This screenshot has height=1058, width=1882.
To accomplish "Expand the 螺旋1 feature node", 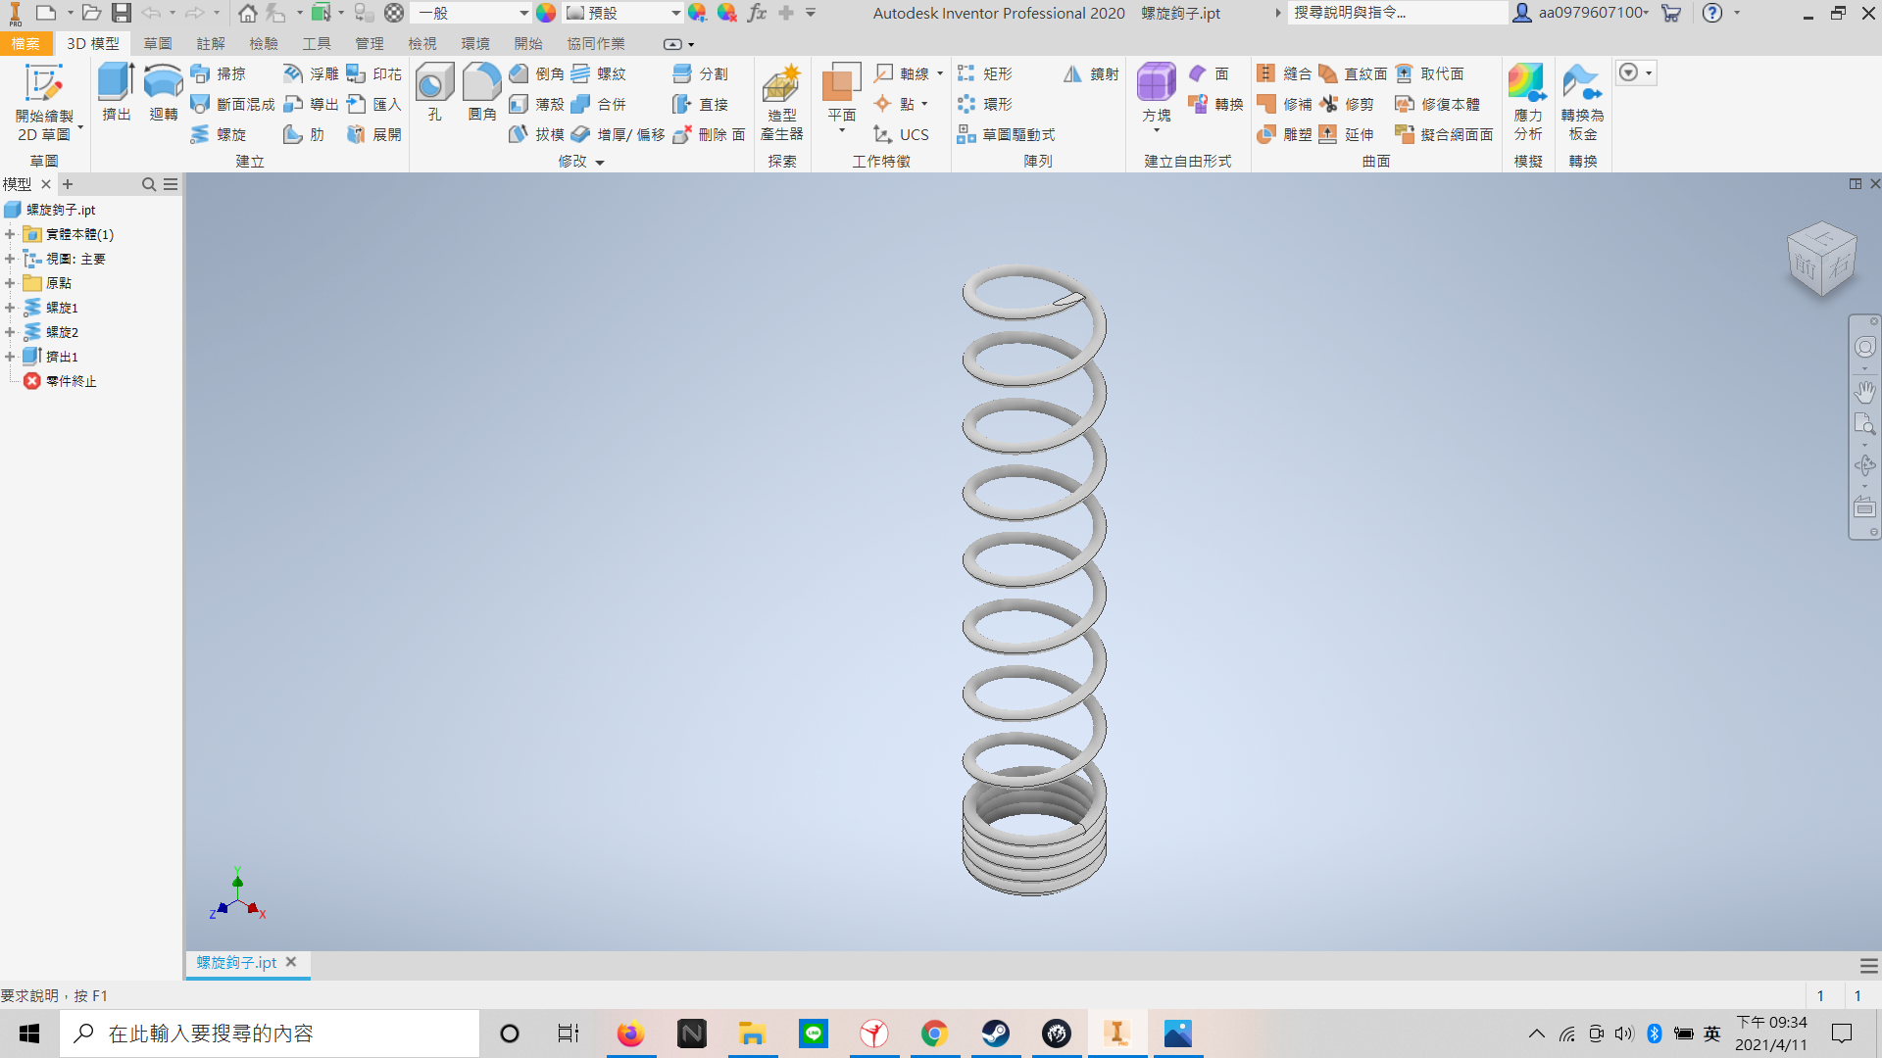I will 10,308.
